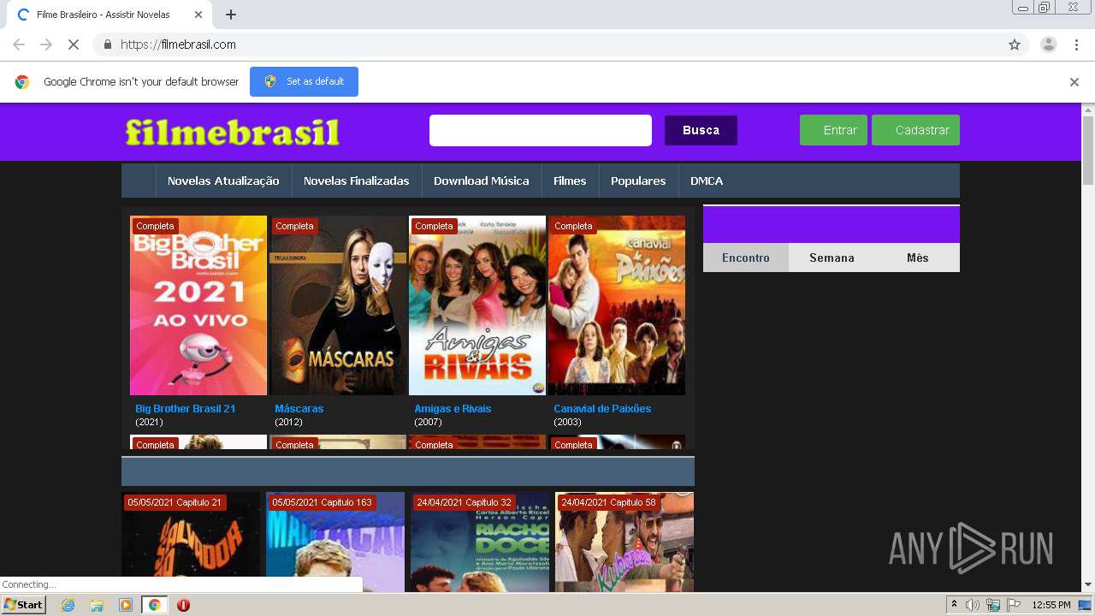Open the DMCA menu item
The image size is (1095, 616).
click(x=707, y=181)
